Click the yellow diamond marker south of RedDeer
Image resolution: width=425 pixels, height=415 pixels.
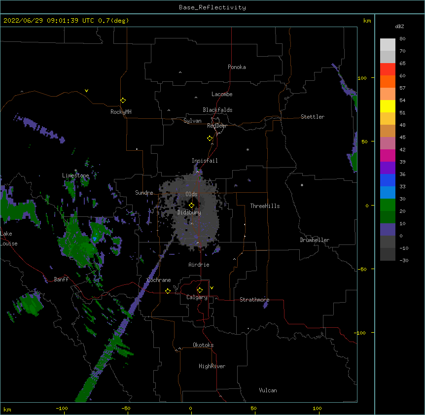pyautogui.click(x=210, y=138)
